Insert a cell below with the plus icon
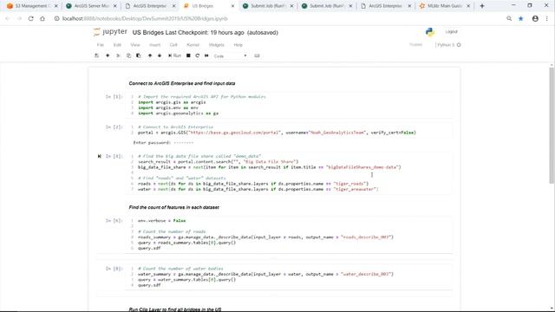The image size is (555, 312). click(108, 55)
